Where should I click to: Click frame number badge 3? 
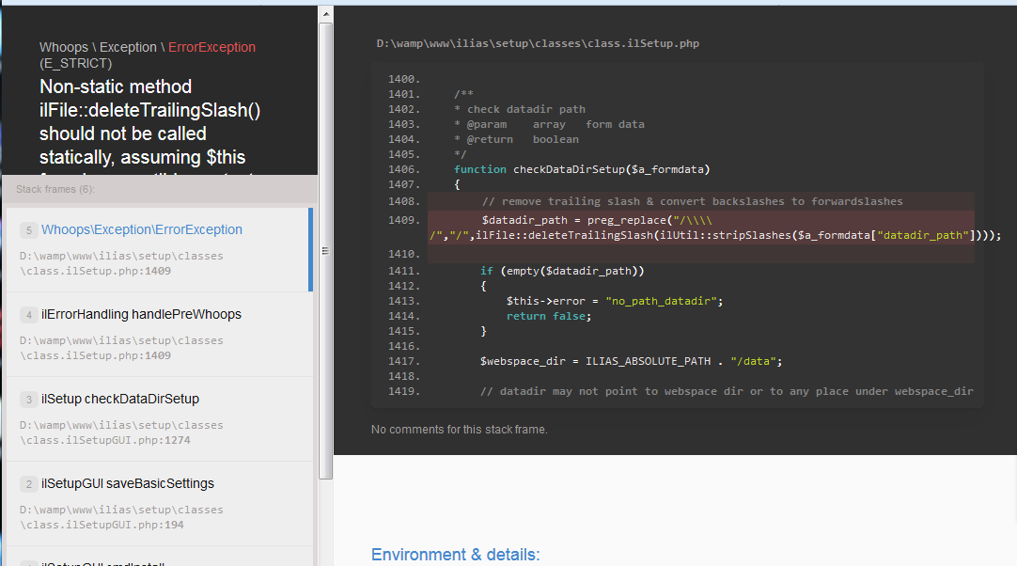point(28,400)
